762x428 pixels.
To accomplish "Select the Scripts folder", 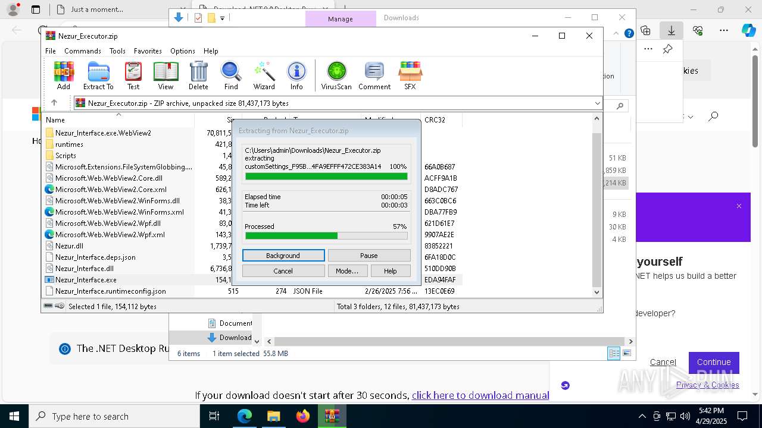I will click(65, 156).
